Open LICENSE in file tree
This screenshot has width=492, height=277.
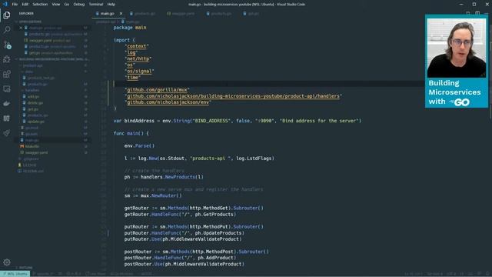tap(29, 165)
